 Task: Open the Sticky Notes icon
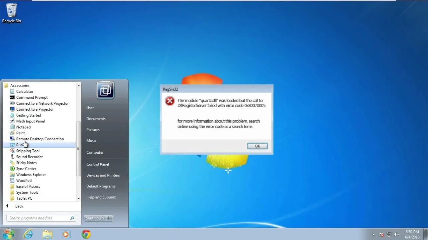pyautogui.click(x=12, y=163)
